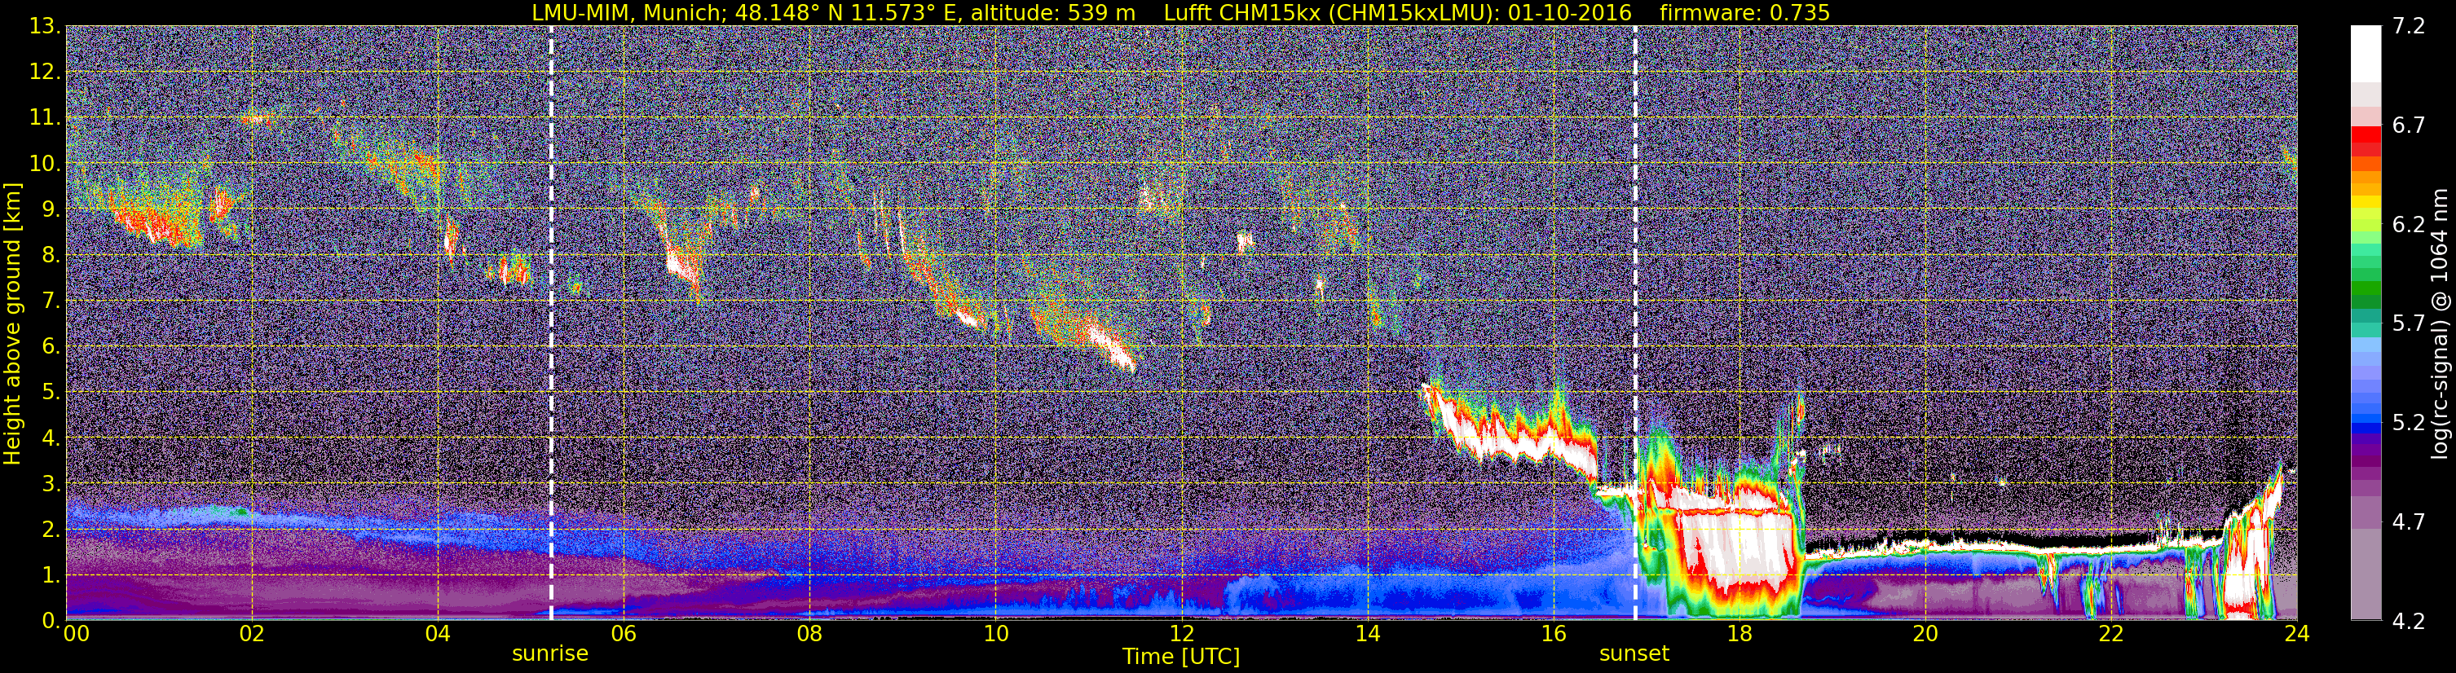The width and height of the screenshot is (2456, 673).
Task: Click the '02' tick on the time axis
Action: tap(252, 635)
